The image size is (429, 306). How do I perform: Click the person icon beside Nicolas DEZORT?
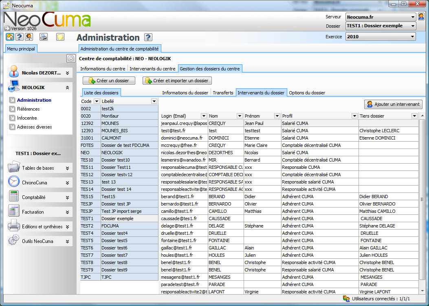click(x=14, y=72)
